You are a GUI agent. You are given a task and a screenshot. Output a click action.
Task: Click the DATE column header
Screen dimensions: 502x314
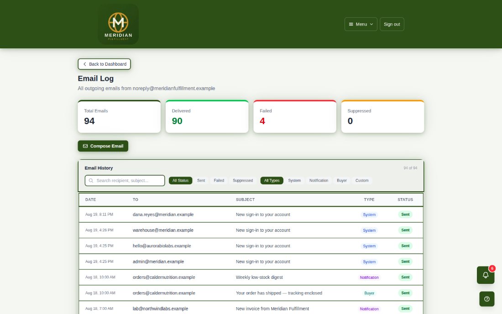pyautogui.click(x=91, y=199)
